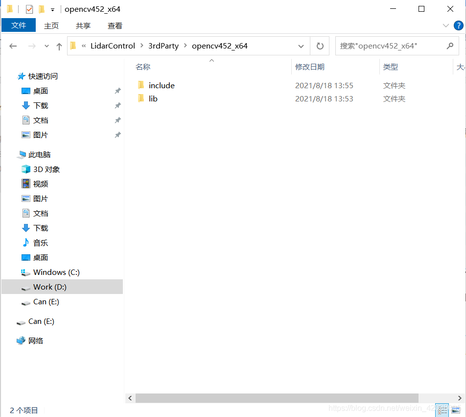466x417 pixels.
Task: Open 视频 folder under This PC
Action: pyautogui.click(x=41, y=184)
